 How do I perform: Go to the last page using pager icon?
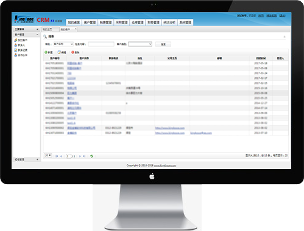pyautogui.click(x=84, y=156)
